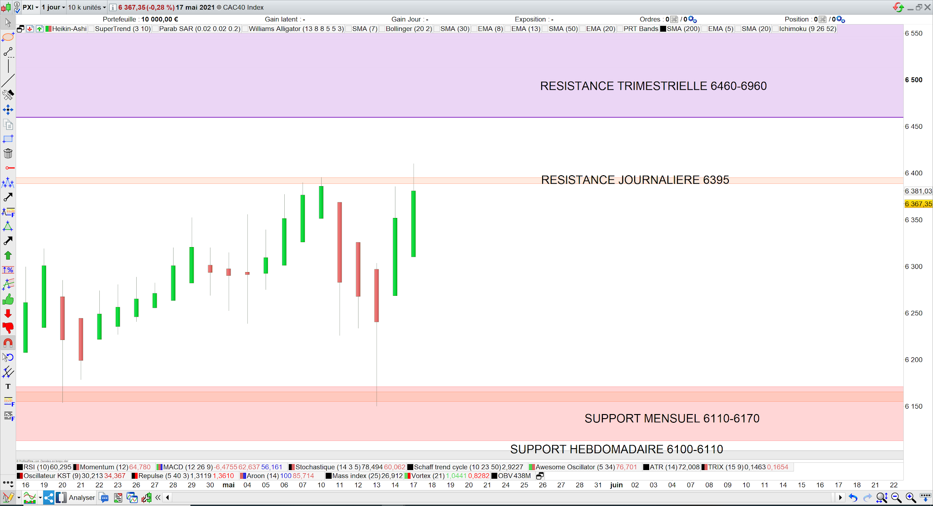Expand the three-dots menu at bottom-left
Viewport: 933px width, 506px height.
8,483
